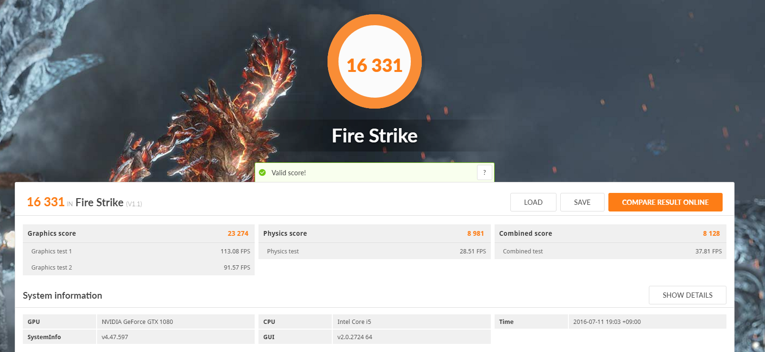Click the GPU label cell
Viewport: 765px width, 352px height.
[x=60, y=322]
